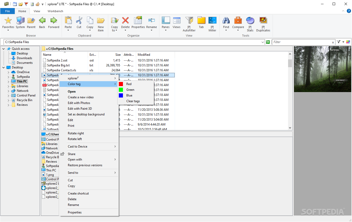This screenshot has width=352, height=222.
Task: Click the Copy pages icon
Action: (x=90, y=20)
